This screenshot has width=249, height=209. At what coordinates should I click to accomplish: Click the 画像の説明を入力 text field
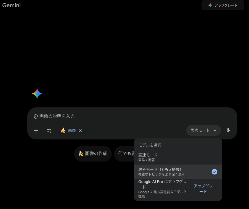tap(110, 116)
